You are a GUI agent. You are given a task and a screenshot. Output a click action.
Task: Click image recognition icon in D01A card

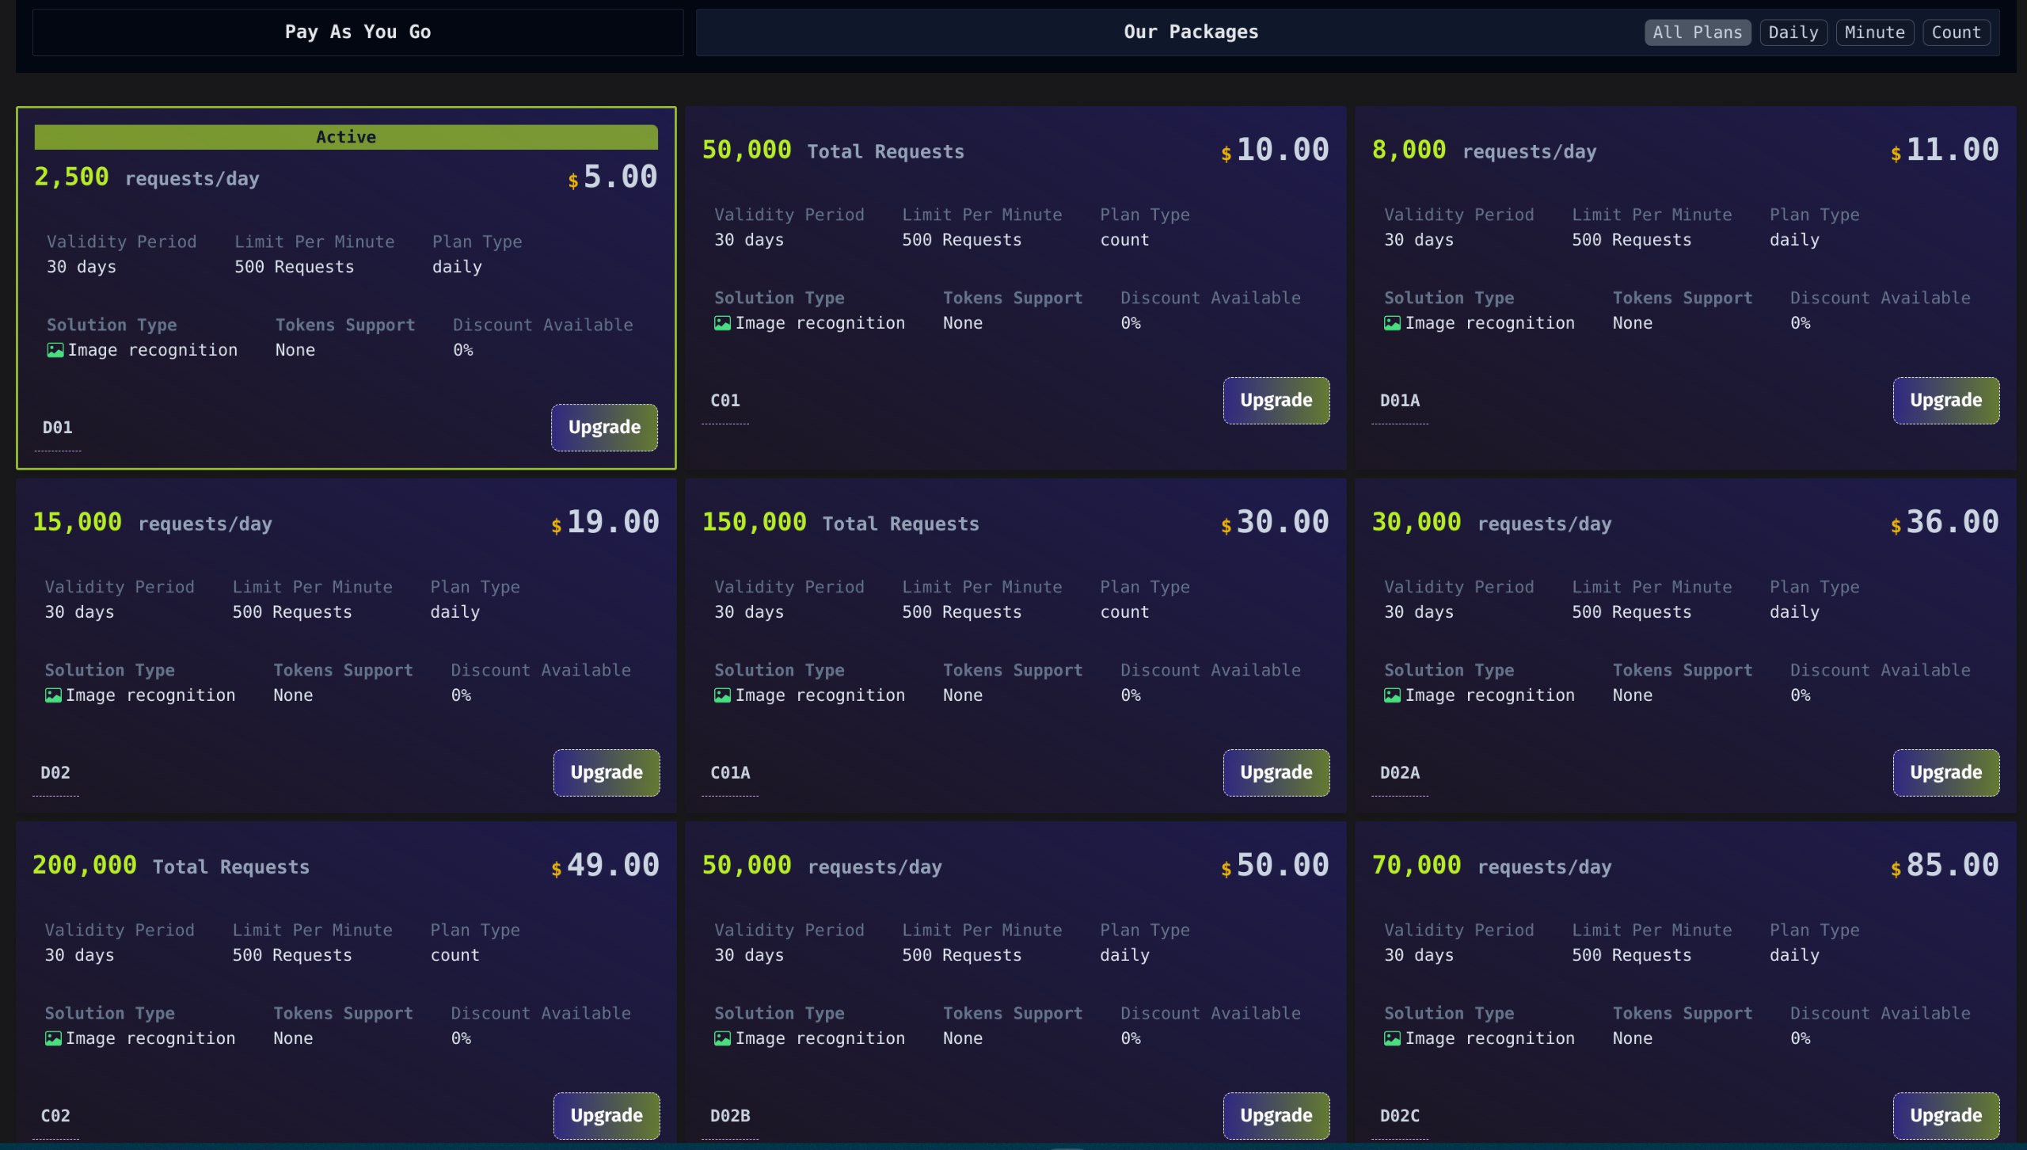pos(1393,323)
